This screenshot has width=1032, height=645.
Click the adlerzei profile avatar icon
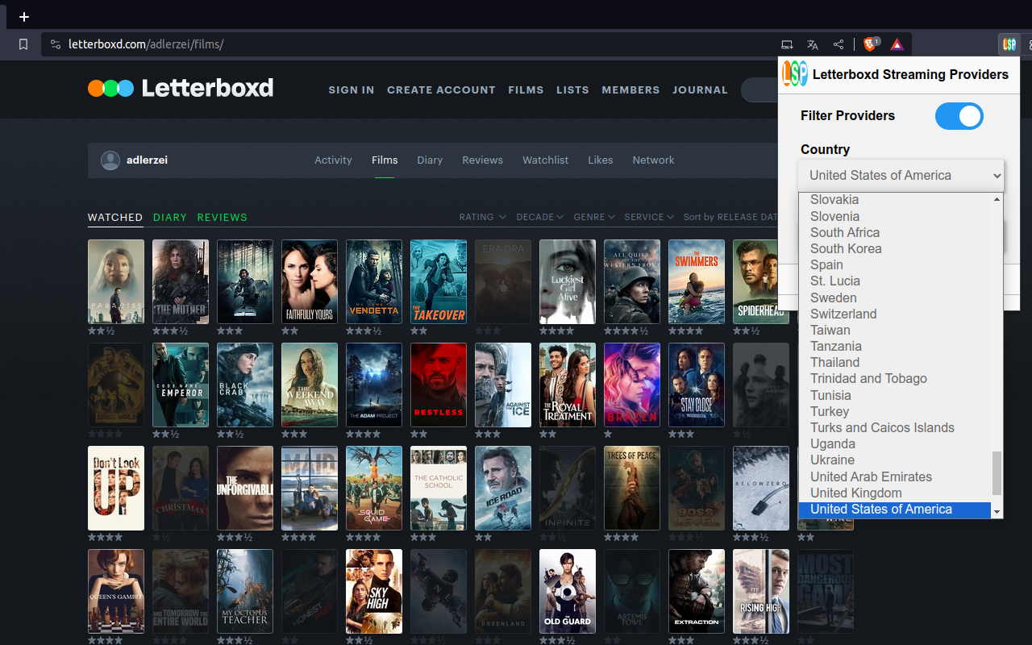110,160
